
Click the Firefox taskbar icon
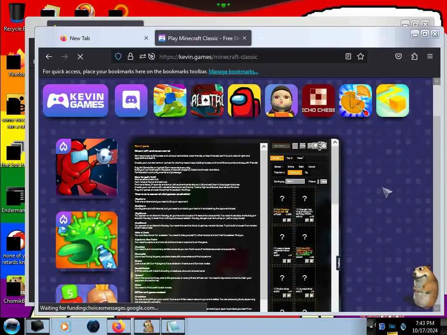pyautogui.click(x=119, y=326)
